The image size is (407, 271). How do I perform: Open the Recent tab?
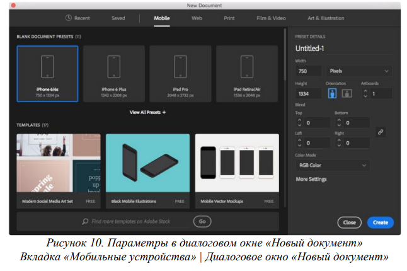tap(77, 18)
